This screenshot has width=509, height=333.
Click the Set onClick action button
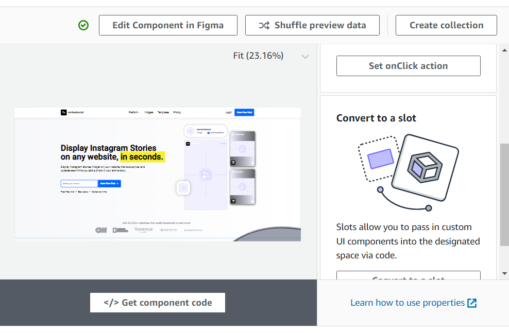coord(408,65)
